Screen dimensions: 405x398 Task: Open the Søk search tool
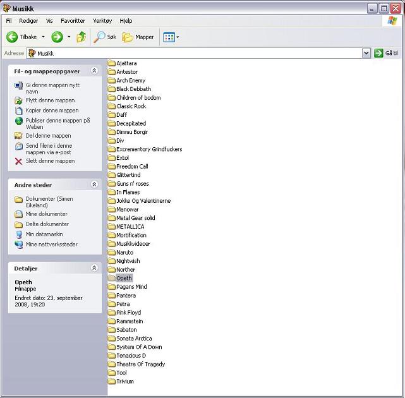click(x=105, y=37)
